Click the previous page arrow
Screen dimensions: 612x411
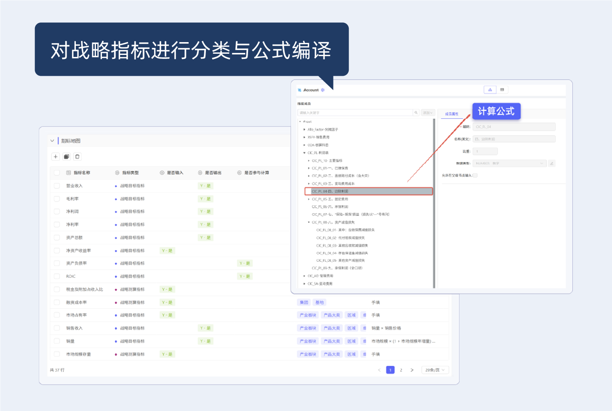pyautogui.click(x=379, y=370)
